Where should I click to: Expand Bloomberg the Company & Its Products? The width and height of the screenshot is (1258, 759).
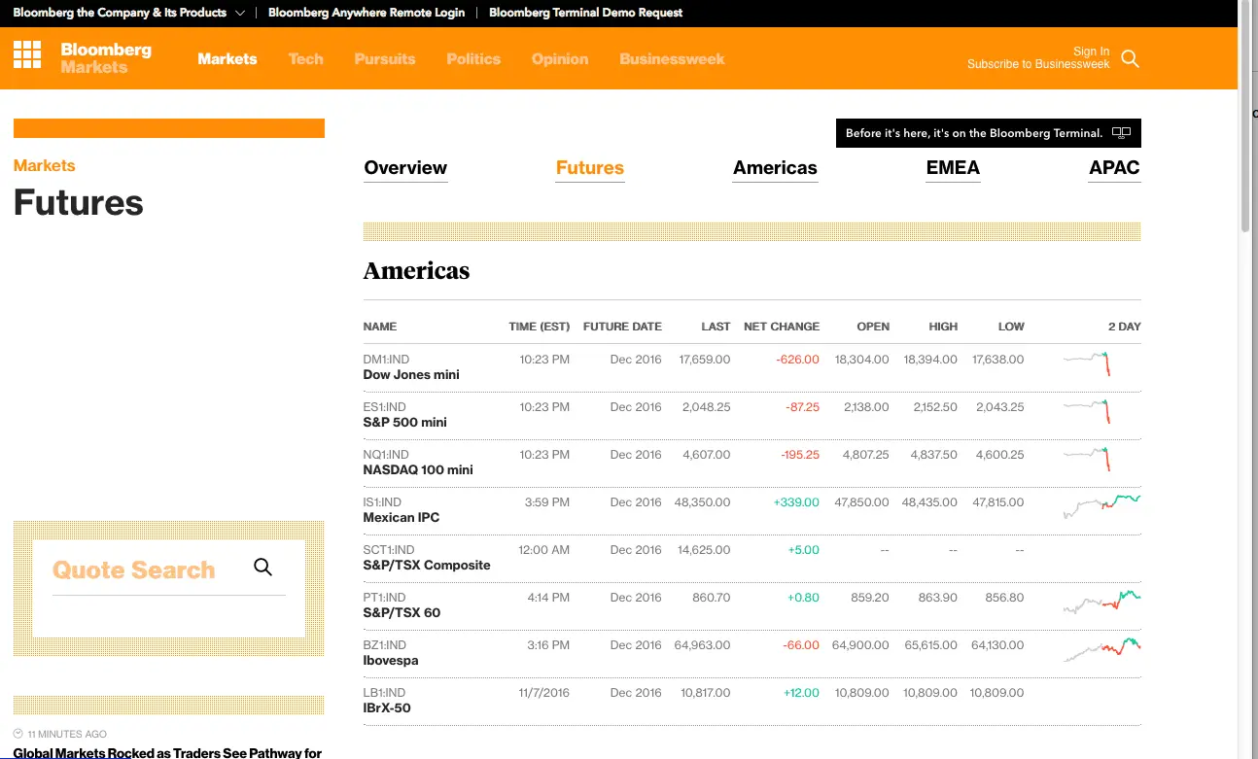(x=128, y=13)
